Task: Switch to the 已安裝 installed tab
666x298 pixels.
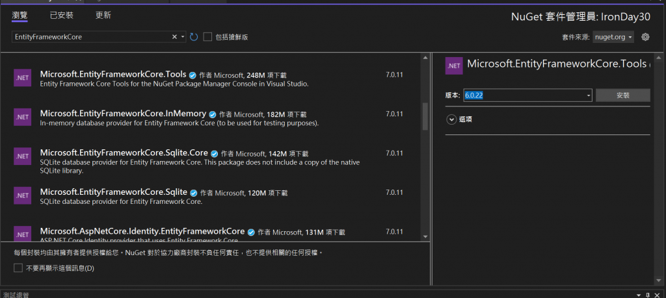Action: tap(62, 16)
